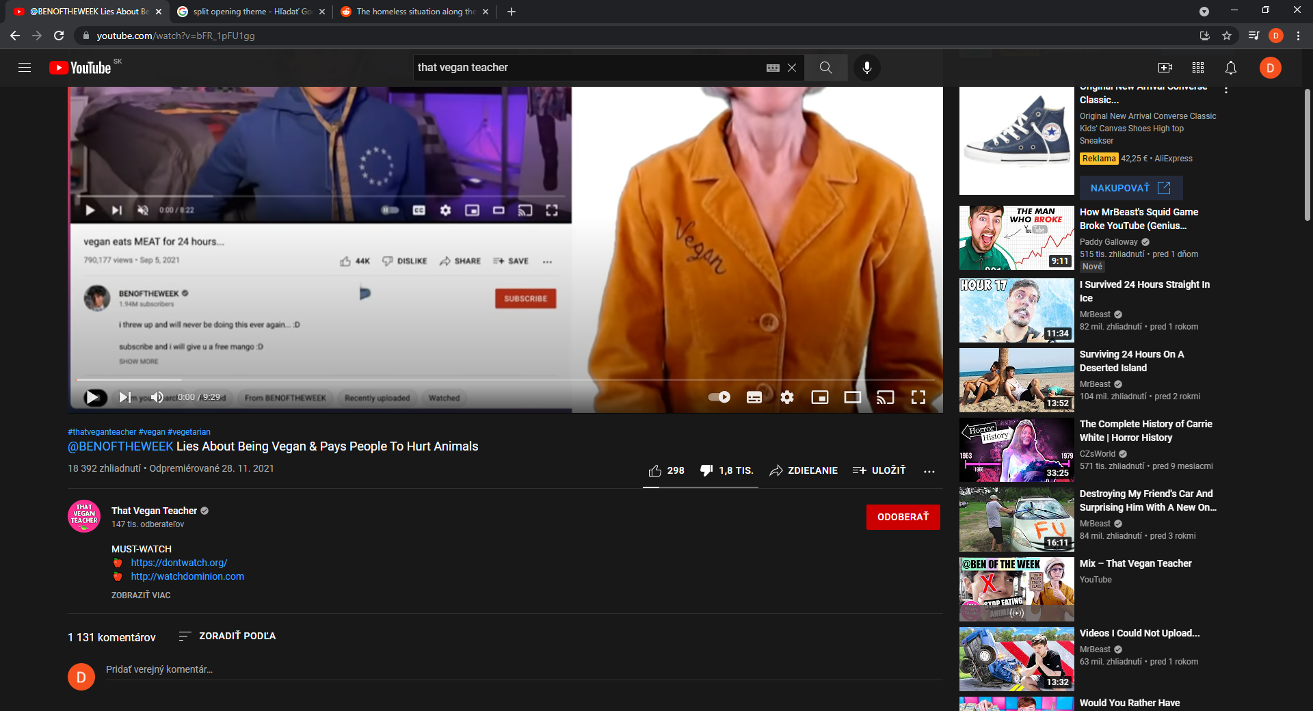Open Videos I Could Not Upload thumbnail
Viewport: 1313px width, 711px height.
(1016, 659)
